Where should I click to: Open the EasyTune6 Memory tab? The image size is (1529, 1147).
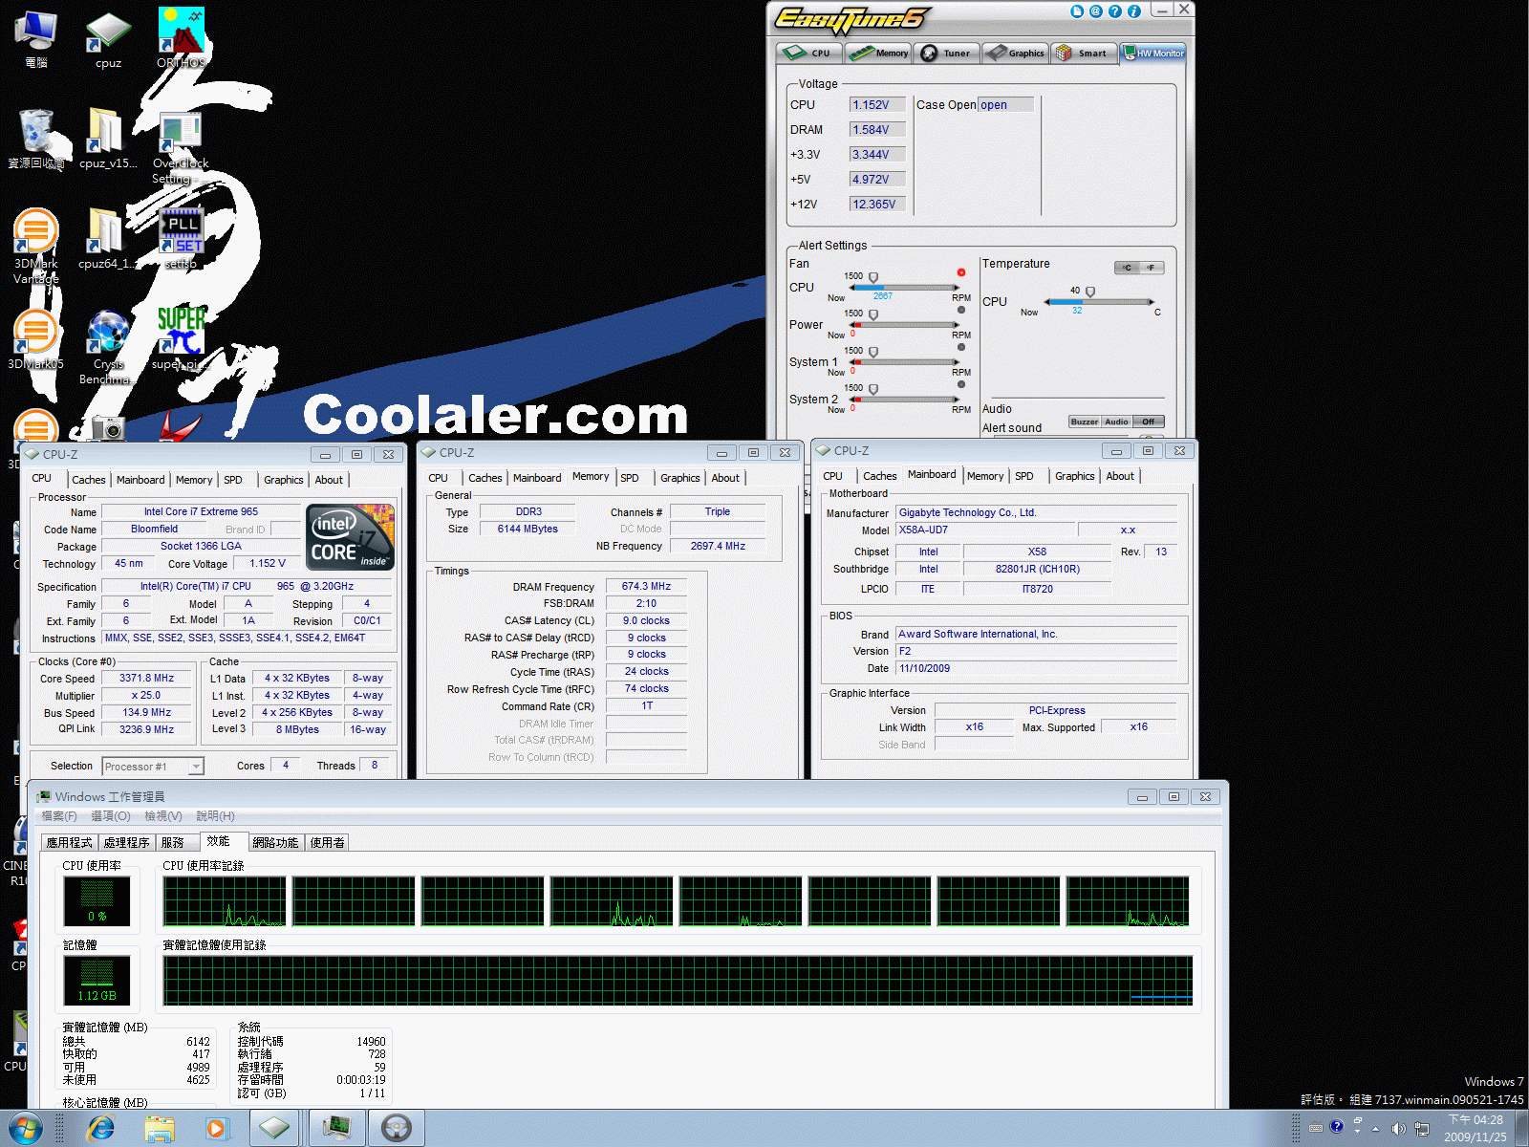click(x=878, y=53)
